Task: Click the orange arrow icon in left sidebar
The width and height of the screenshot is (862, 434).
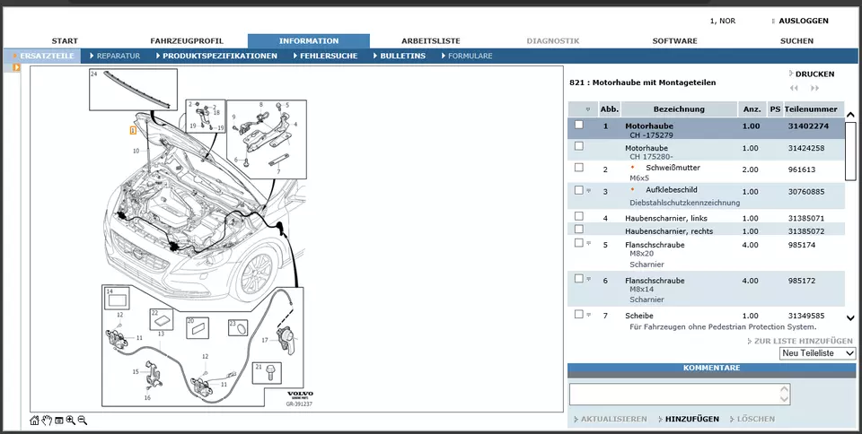Action: [x=16, y=67]
